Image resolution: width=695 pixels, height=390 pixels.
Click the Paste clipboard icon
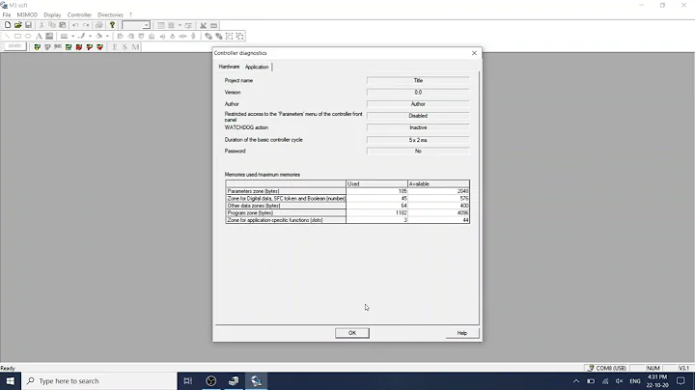[63, 25]
